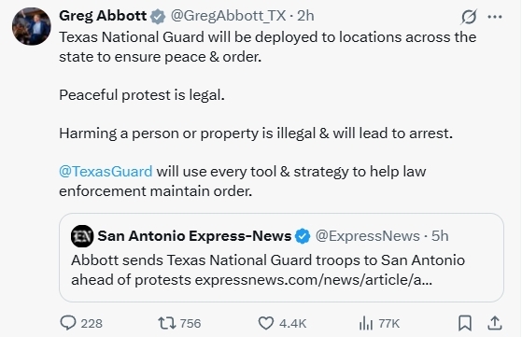
Task: Click the San Antonio Express-News logo avatar
Action: pyautogui.click(x=82, y=236)
